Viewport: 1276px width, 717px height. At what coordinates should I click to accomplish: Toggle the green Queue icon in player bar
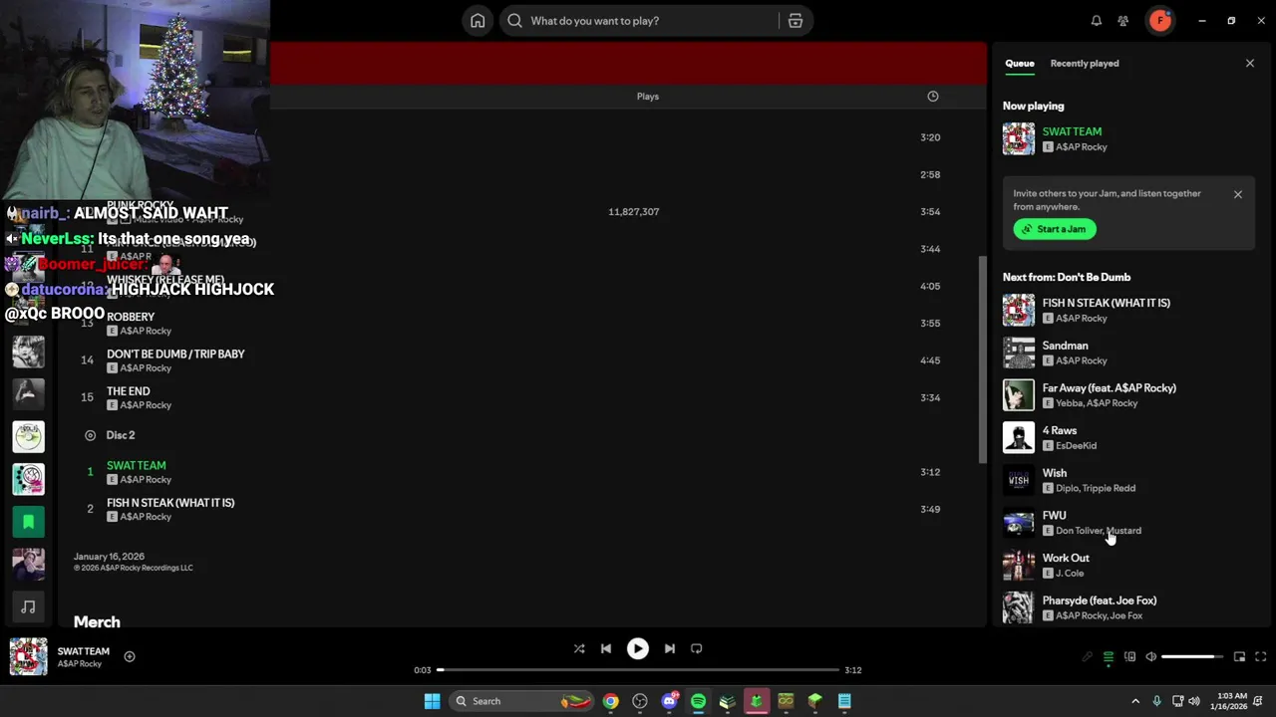(1108, 657)
